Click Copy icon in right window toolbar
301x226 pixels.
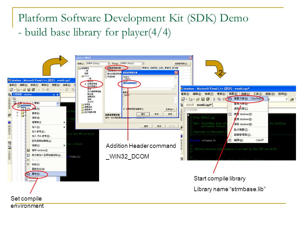(219, 99)
